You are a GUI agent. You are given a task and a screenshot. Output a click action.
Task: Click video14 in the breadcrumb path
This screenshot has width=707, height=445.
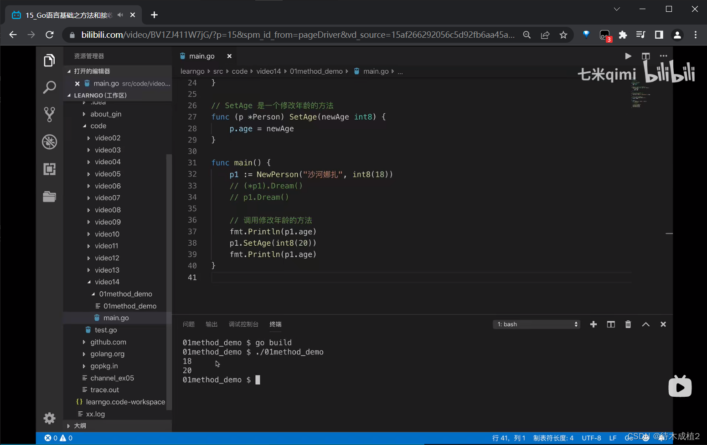point(268,71)
